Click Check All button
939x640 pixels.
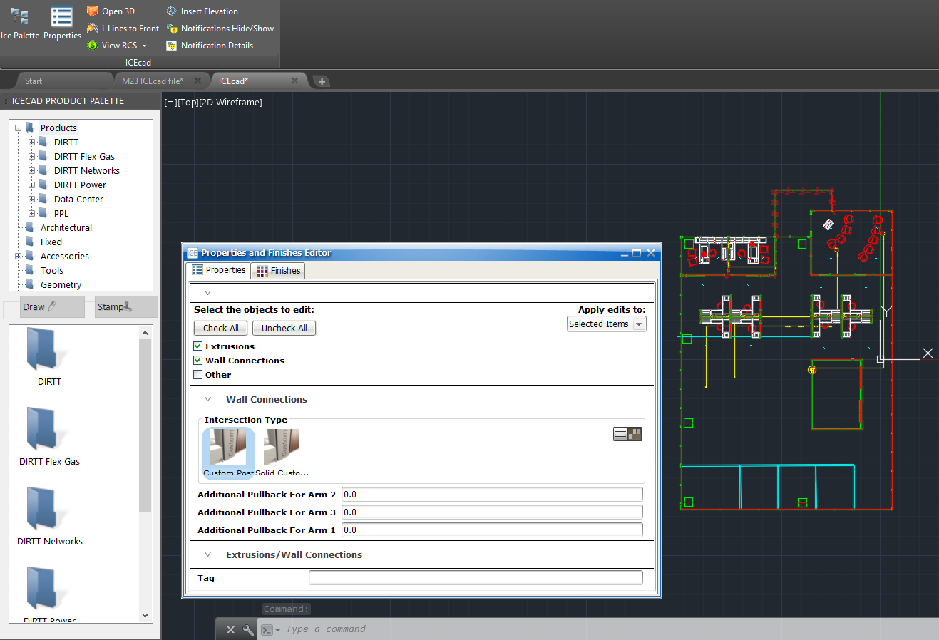coord(221,329)
